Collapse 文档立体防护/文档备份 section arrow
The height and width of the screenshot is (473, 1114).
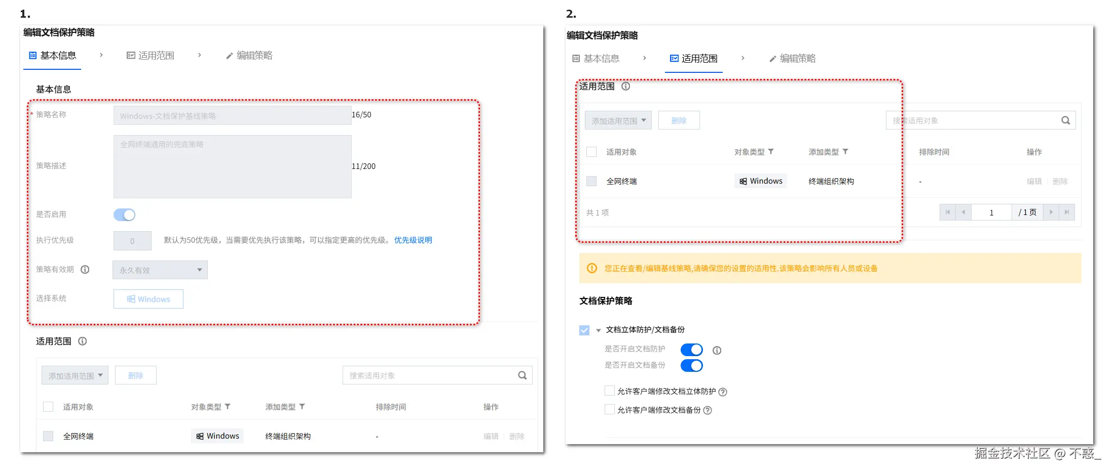[599, 330]
